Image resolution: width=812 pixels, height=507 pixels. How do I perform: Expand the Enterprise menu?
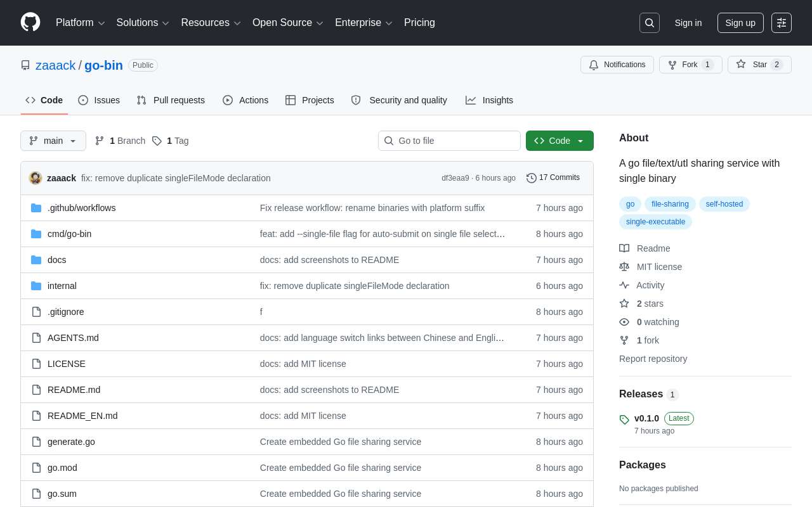pyautogui.click(x=364, y=23)
